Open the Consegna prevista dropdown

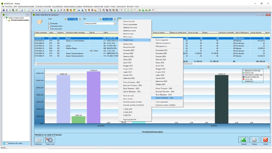pos(115,23)
